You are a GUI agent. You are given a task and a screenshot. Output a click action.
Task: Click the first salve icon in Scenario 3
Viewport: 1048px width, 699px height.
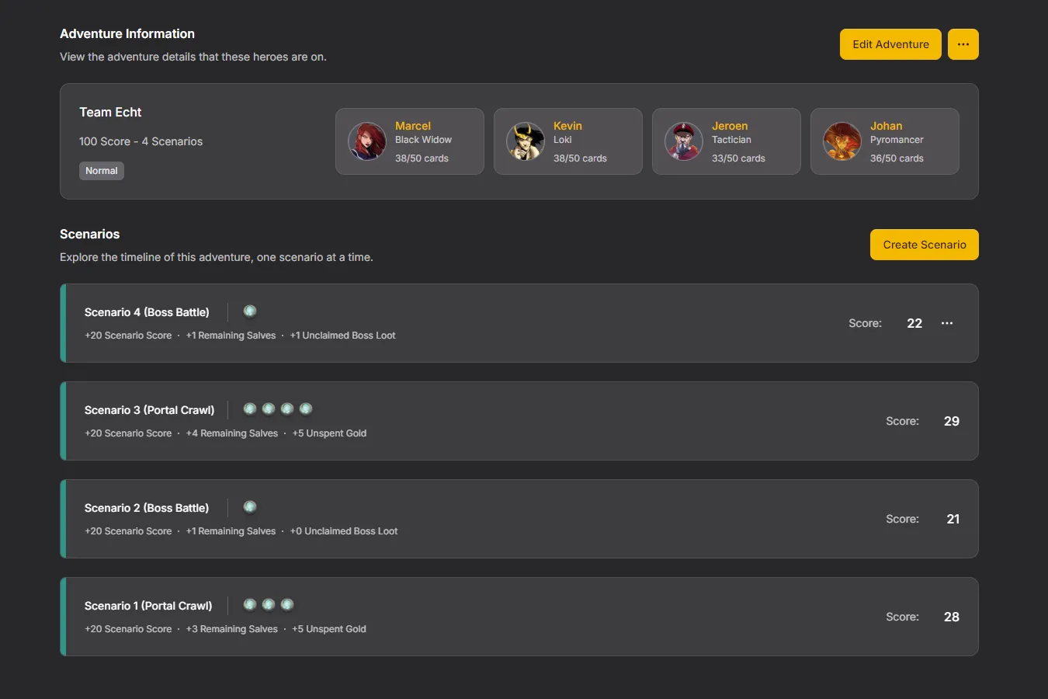click(x=250, y=409)
